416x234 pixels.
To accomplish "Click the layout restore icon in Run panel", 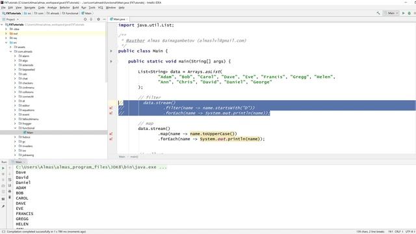I will [3, 199].
